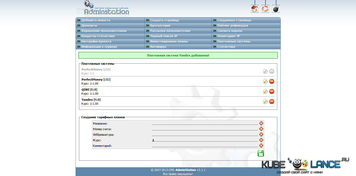
Task: Click into the Комментарий input field
Action: [205, 146]
